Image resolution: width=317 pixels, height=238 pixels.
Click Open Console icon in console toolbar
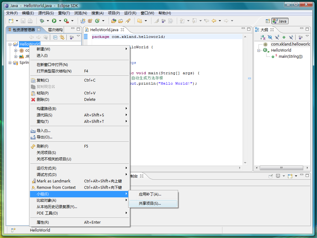[290, 176]
